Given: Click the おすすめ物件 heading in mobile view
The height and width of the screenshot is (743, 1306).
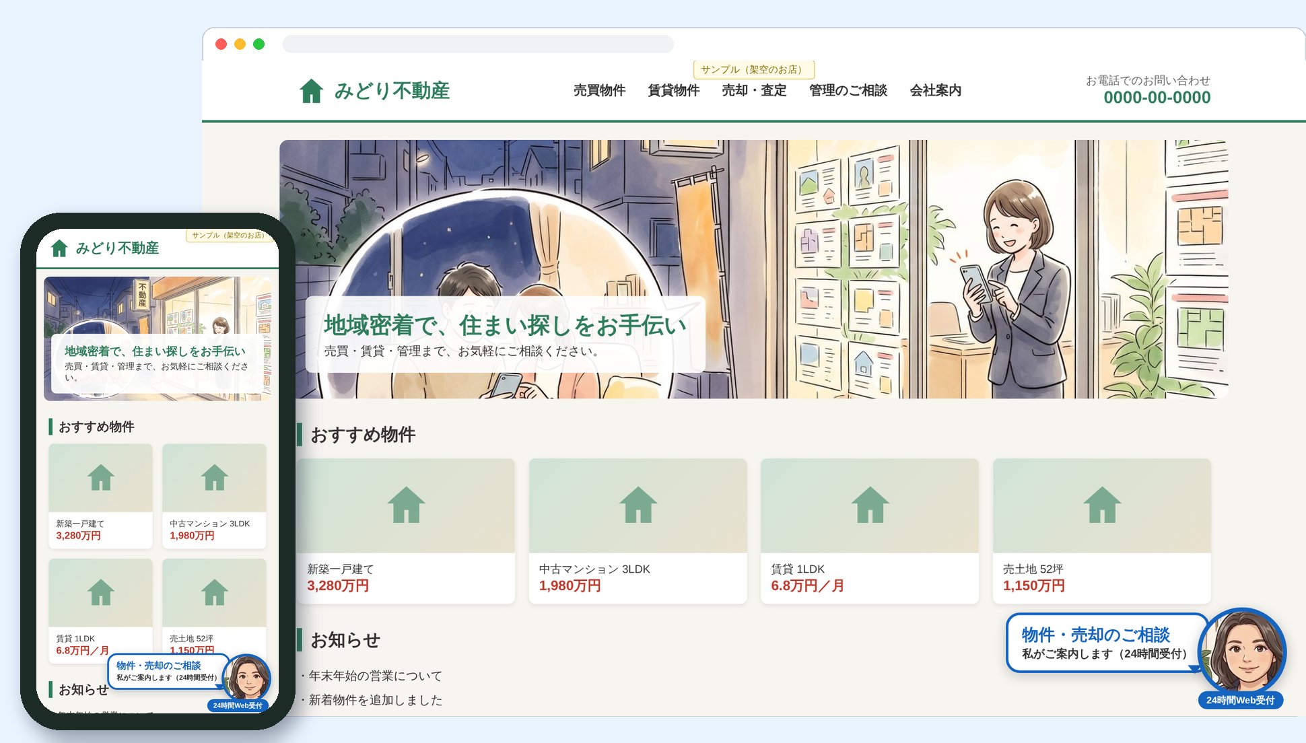Looking at the screenshot, I should [x=96, y=427].
